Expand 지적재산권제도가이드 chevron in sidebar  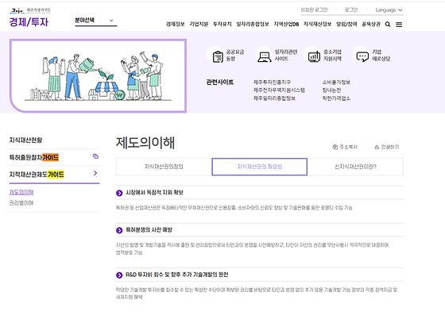tap(95, 173)
